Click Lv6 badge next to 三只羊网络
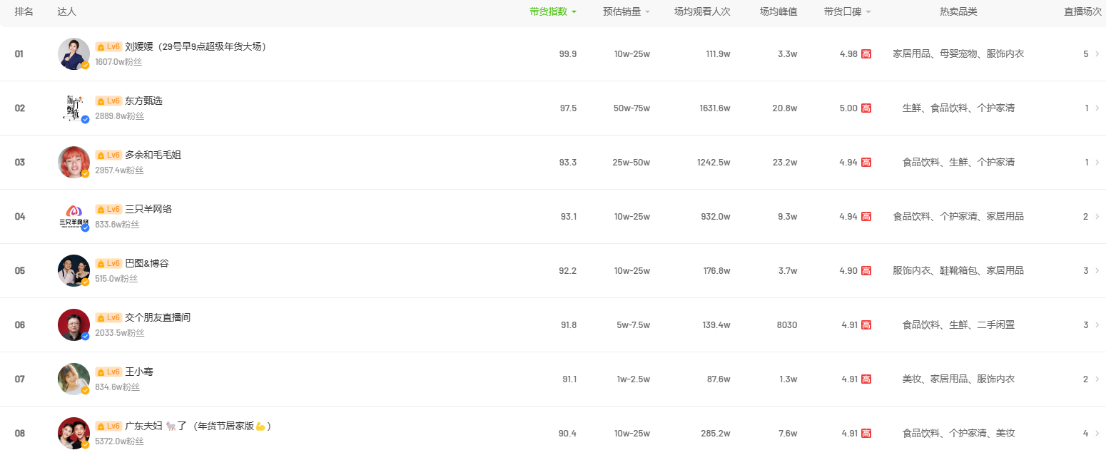This screenshot has width=1106, height=460. click(x=108, y=209)
